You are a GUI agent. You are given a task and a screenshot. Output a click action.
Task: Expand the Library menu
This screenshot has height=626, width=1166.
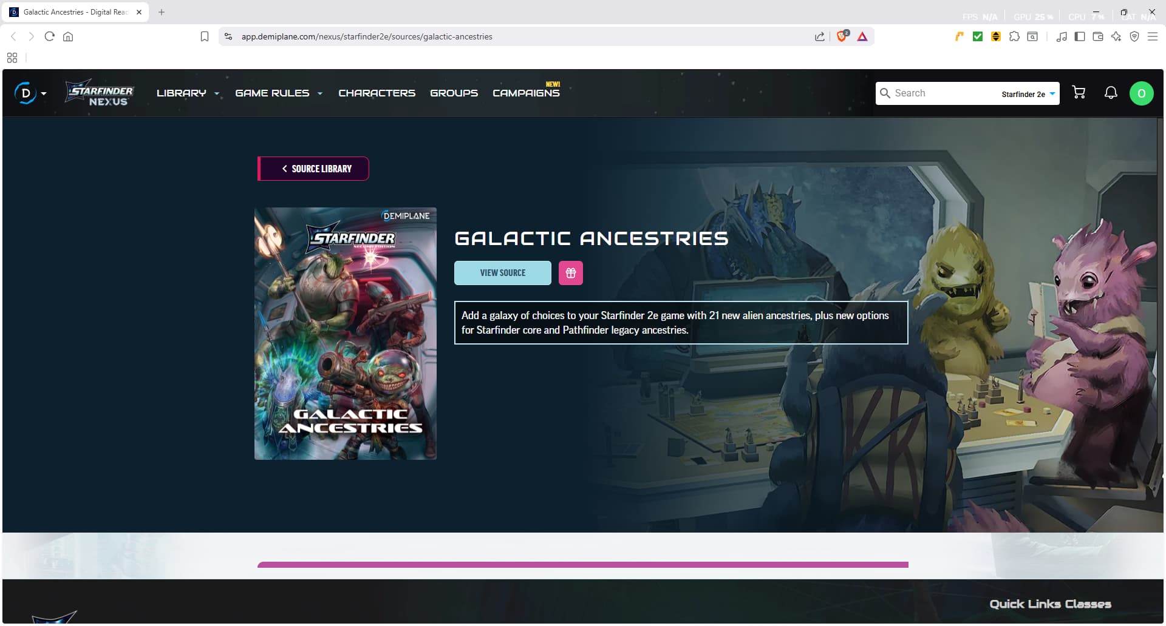pos(188,93)
